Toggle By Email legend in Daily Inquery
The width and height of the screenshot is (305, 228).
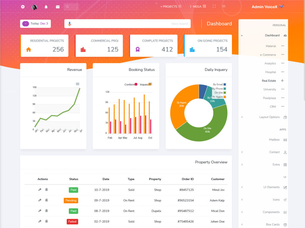point(220,84)
